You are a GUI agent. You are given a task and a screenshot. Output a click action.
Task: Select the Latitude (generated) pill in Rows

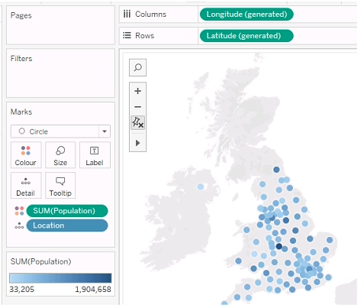point(246,36)
